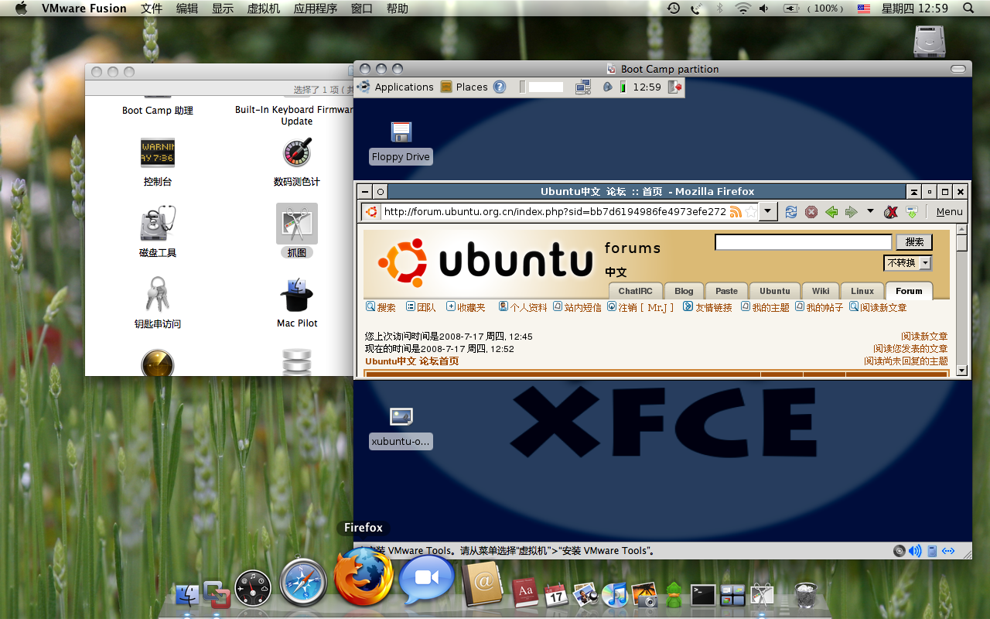Open 阅读新文章 link at right
The width and height of the screenshot is (990, 619).
[x=924, y=337]
